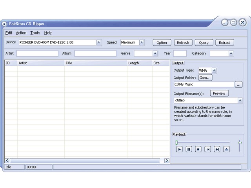Viewport: 251px width, 188px height.
Task: Minimize the FairStars CD Ripper window
Action: point(224,23)
